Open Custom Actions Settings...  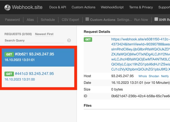[x=124, y=20]
